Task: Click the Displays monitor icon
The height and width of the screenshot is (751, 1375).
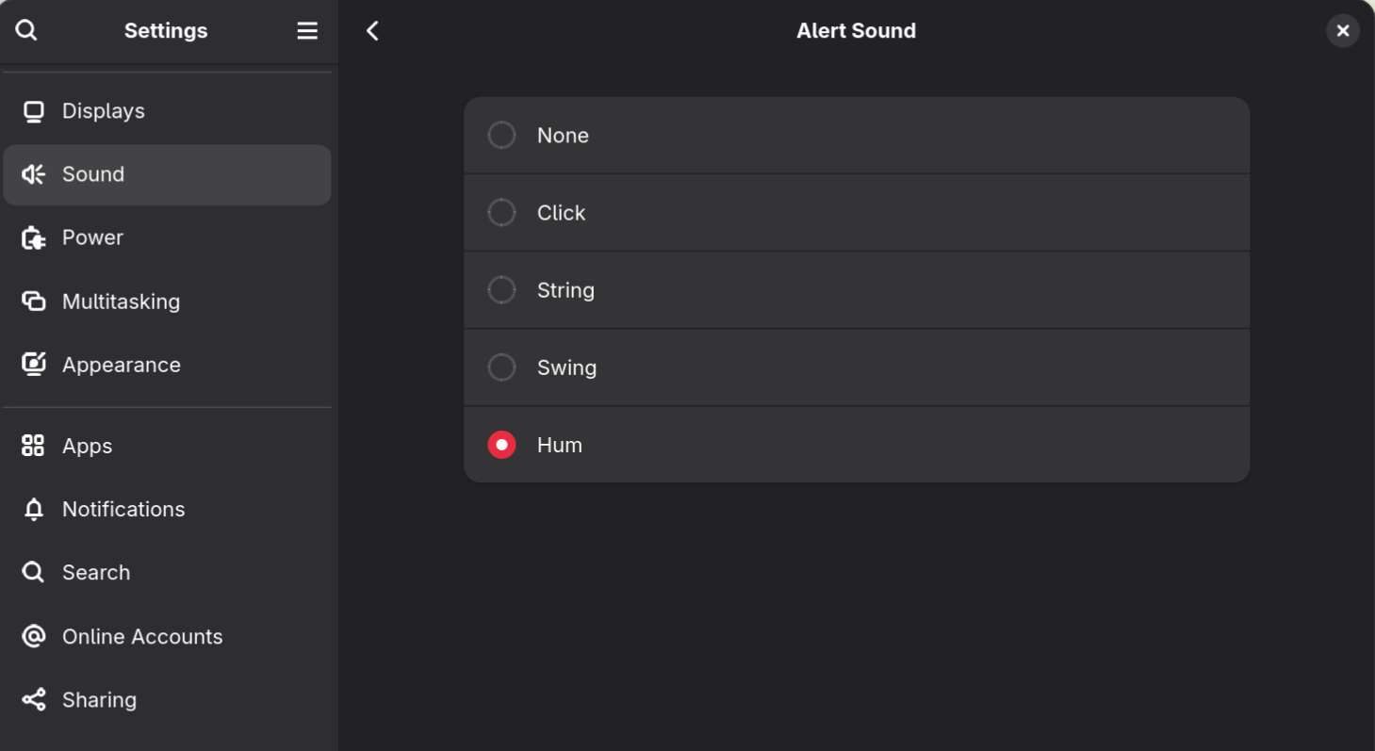Action: click(34, 112)
